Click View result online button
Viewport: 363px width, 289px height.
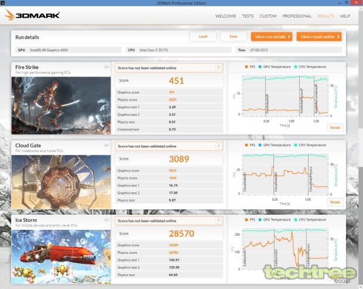pyautogui.click(x=319, y=36)
